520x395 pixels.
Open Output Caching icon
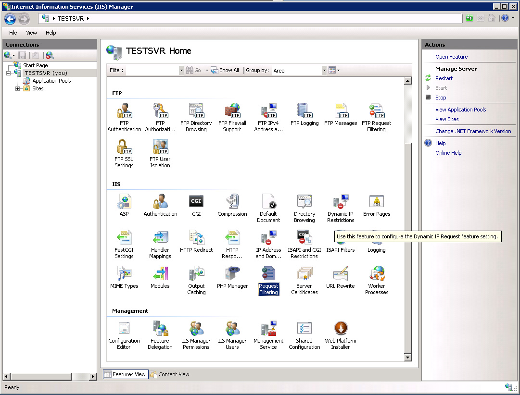point(196,280)
